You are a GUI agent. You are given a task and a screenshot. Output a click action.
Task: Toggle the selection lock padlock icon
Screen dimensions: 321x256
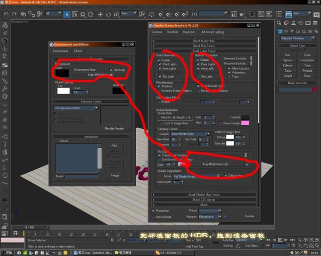(112, 240)
